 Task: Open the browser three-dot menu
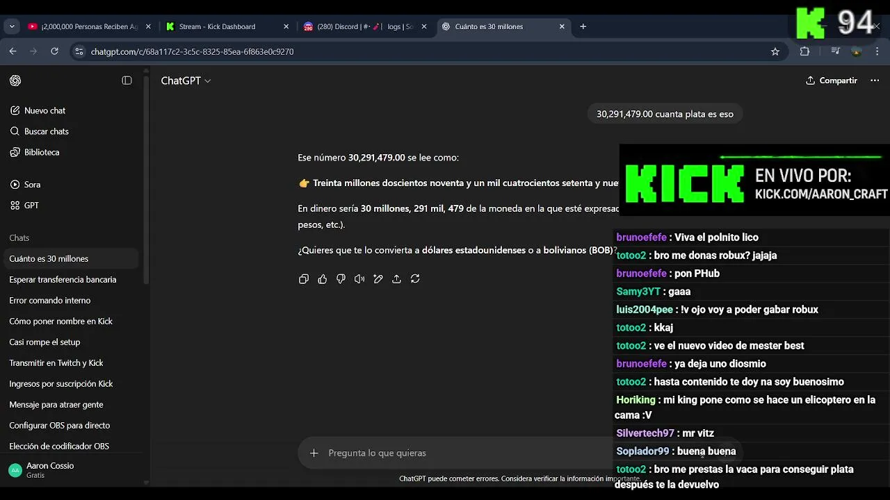[x=877, y=51]
